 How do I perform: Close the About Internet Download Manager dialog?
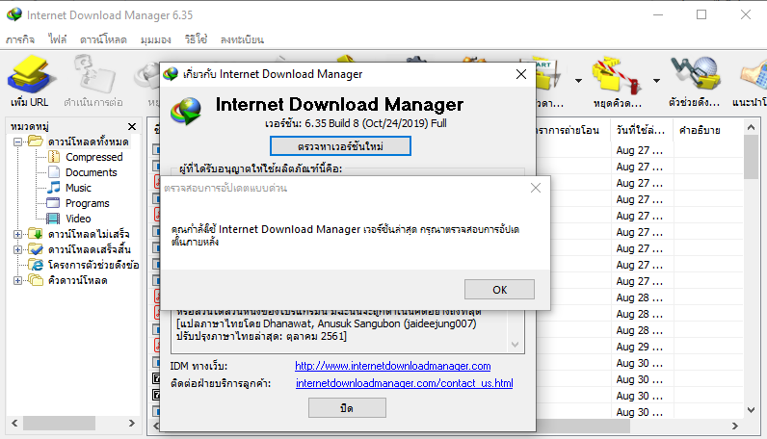tap(521, 74)
